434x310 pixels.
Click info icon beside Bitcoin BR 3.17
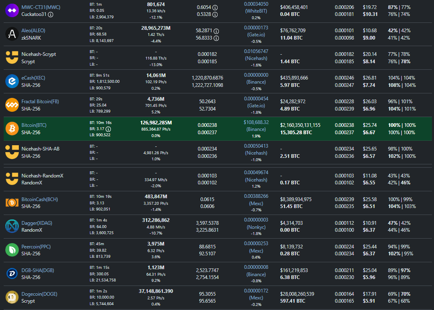click(108, 129)
